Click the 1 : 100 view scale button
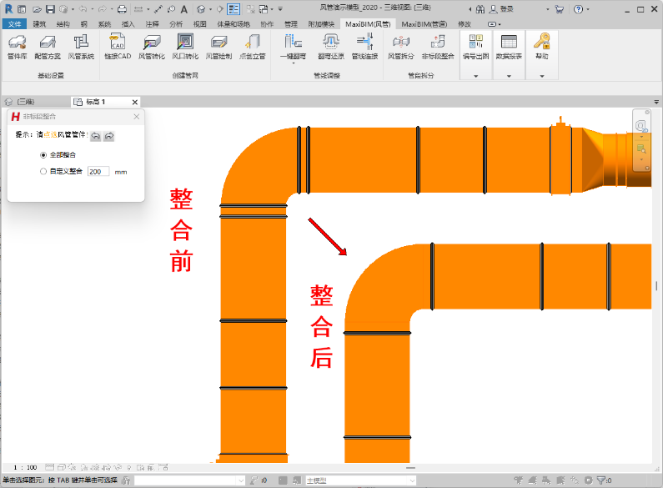 point(26,467)
